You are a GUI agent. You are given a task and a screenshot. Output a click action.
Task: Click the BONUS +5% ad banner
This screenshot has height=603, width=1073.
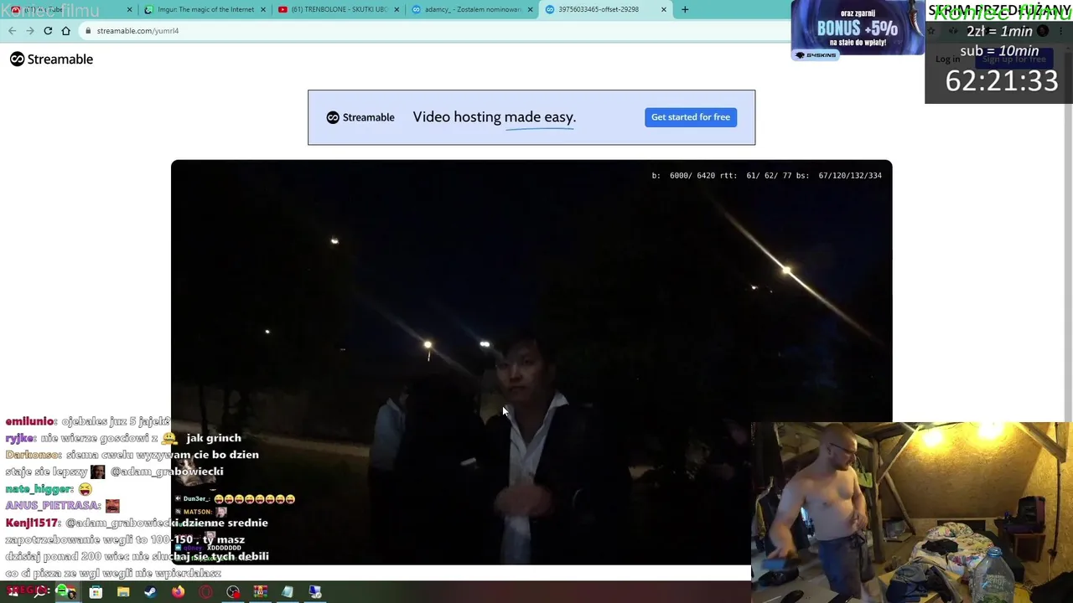(858, 28)
